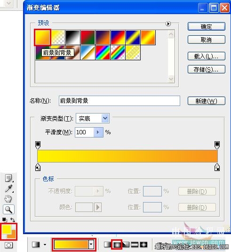This screenshot has height=252, width=231.
Task: Choose the diamond gradient style icon
Action: click(x=143, y=244)
